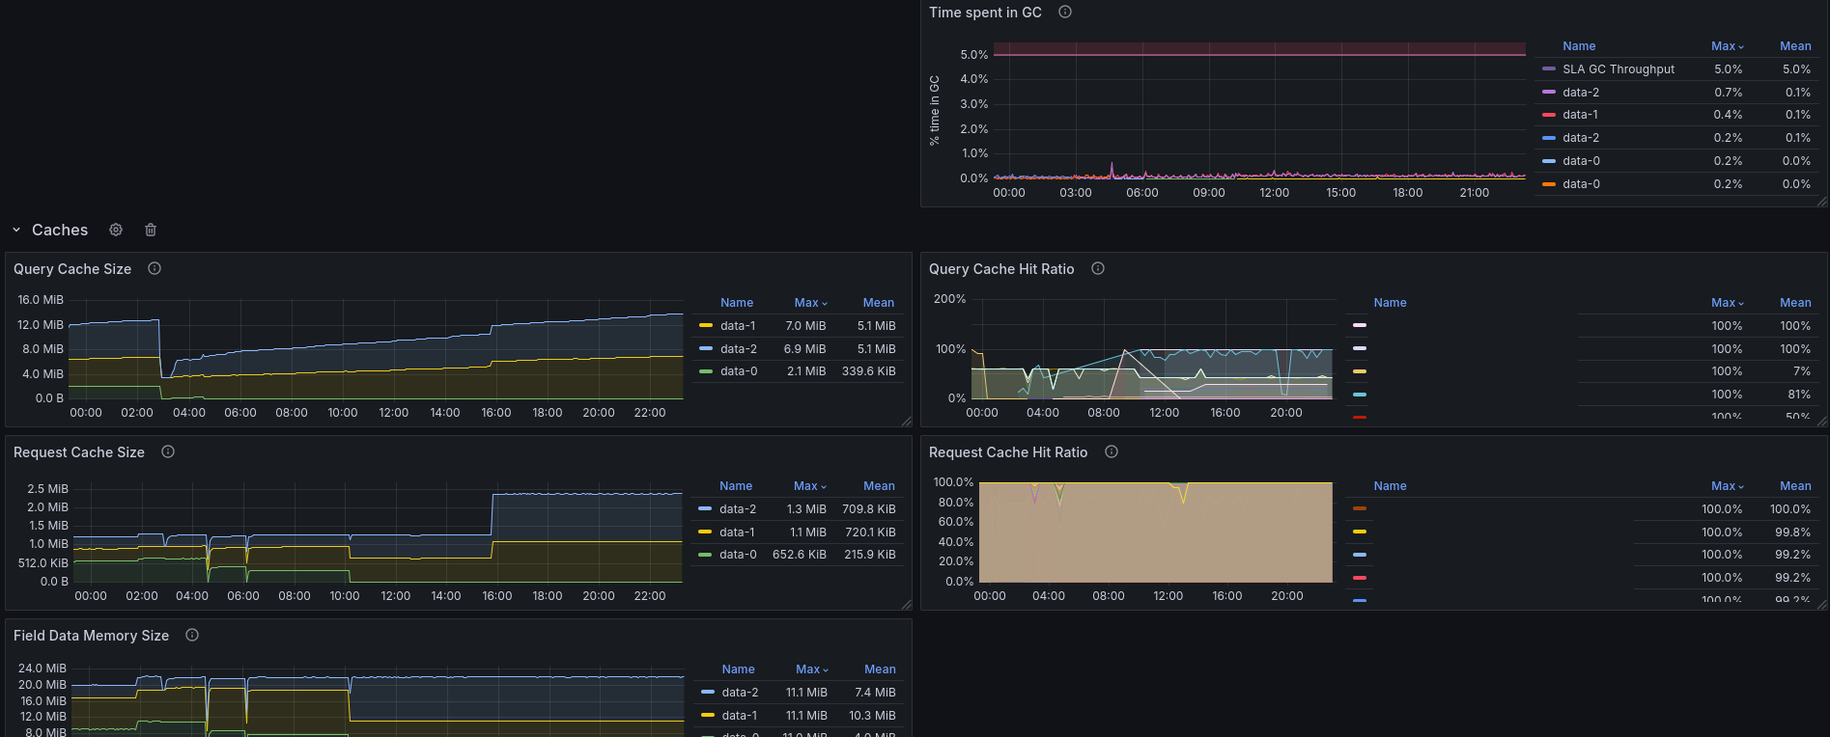The height and width of the screenshot is (737, 1830).
Task: Click data-2 blue color swatch in Field Data legend
Action: click(708, 693)
